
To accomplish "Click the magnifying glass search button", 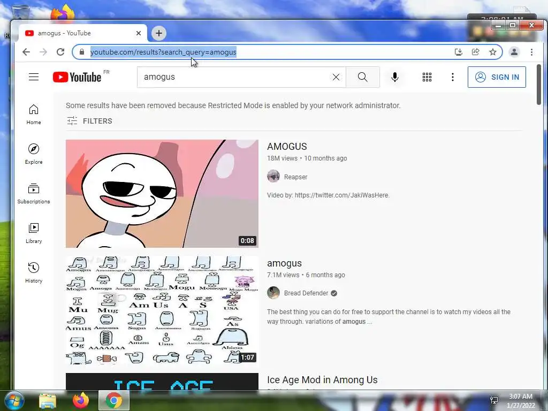I will (x=363, y=77).
